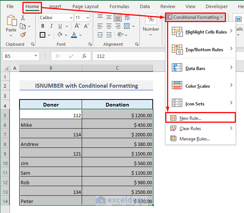The image size is (244, 213).
Task: Open the Calibri font name dropdown
Action: coord(71,18)
